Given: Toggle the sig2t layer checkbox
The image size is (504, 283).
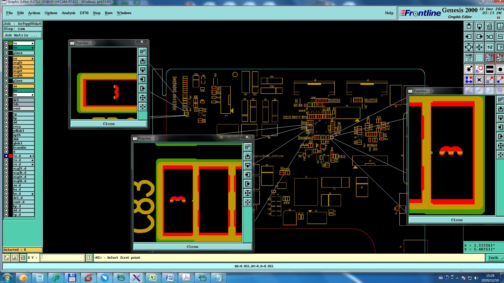Looking at the screenshot, I should point(6,63).
